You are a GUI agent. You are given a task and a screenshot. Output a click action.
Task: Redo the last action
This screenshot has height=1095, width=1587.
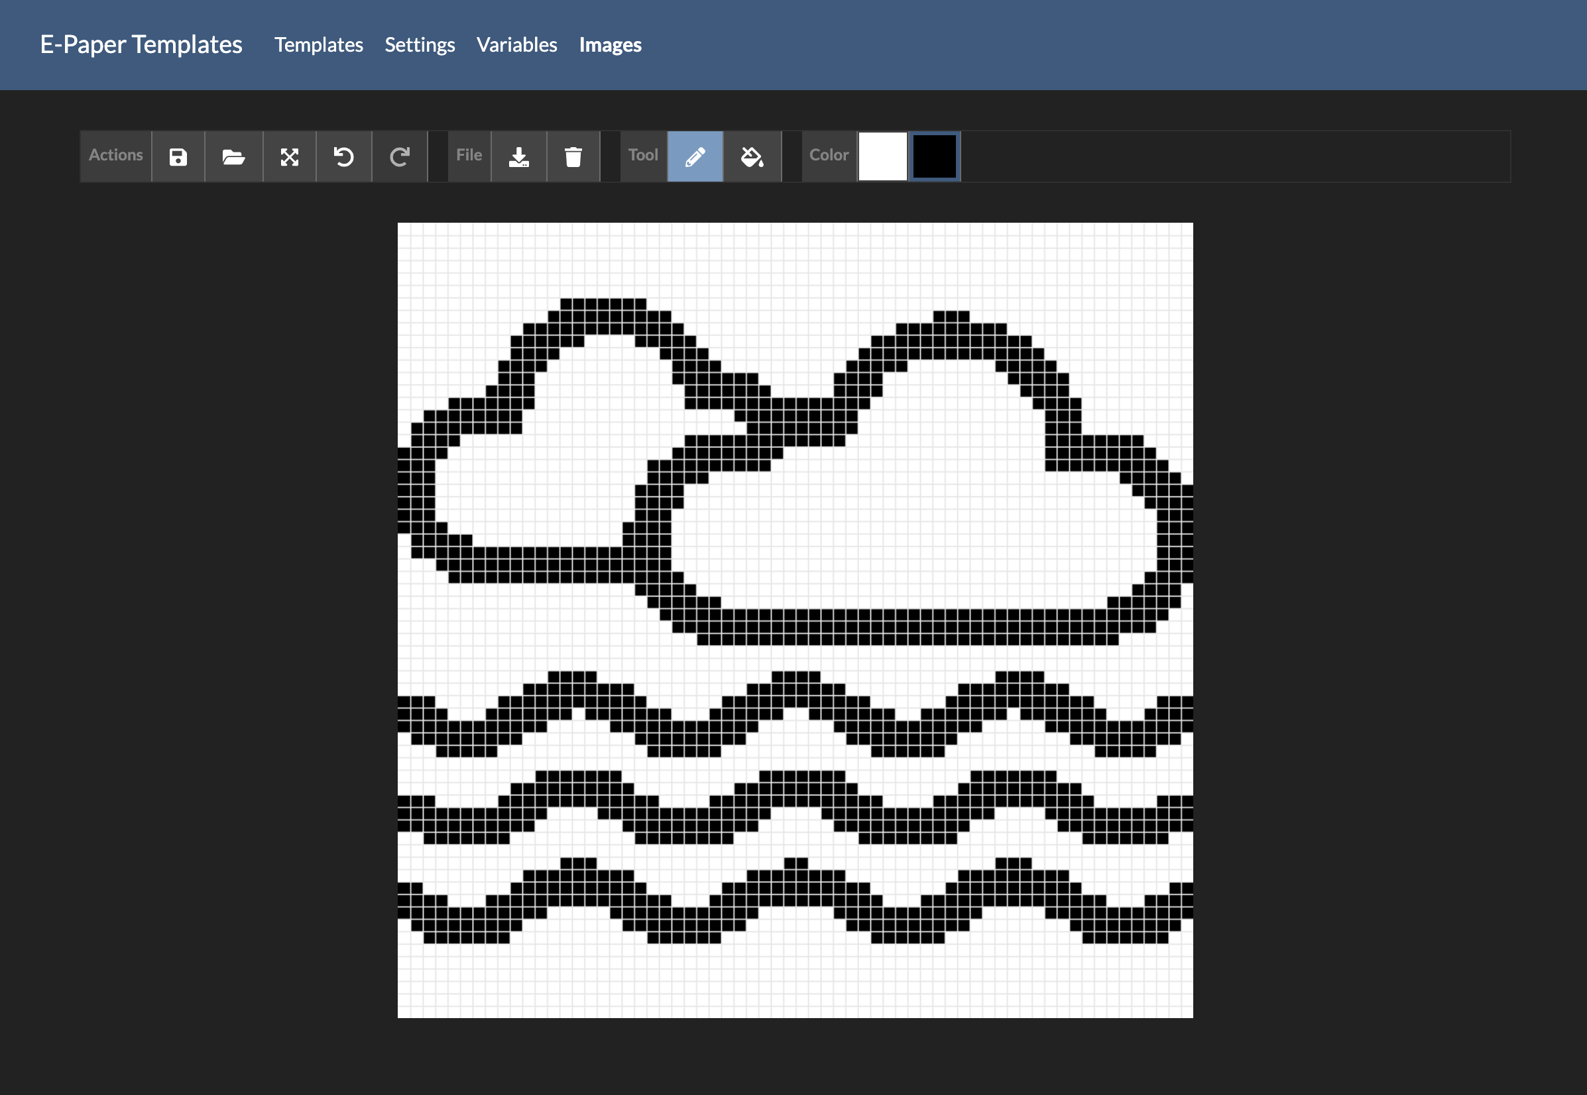click(400, 157)
